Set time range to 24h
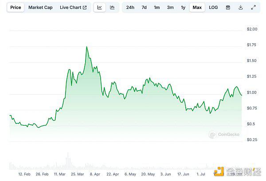266x181 pixels. [130, 8]
